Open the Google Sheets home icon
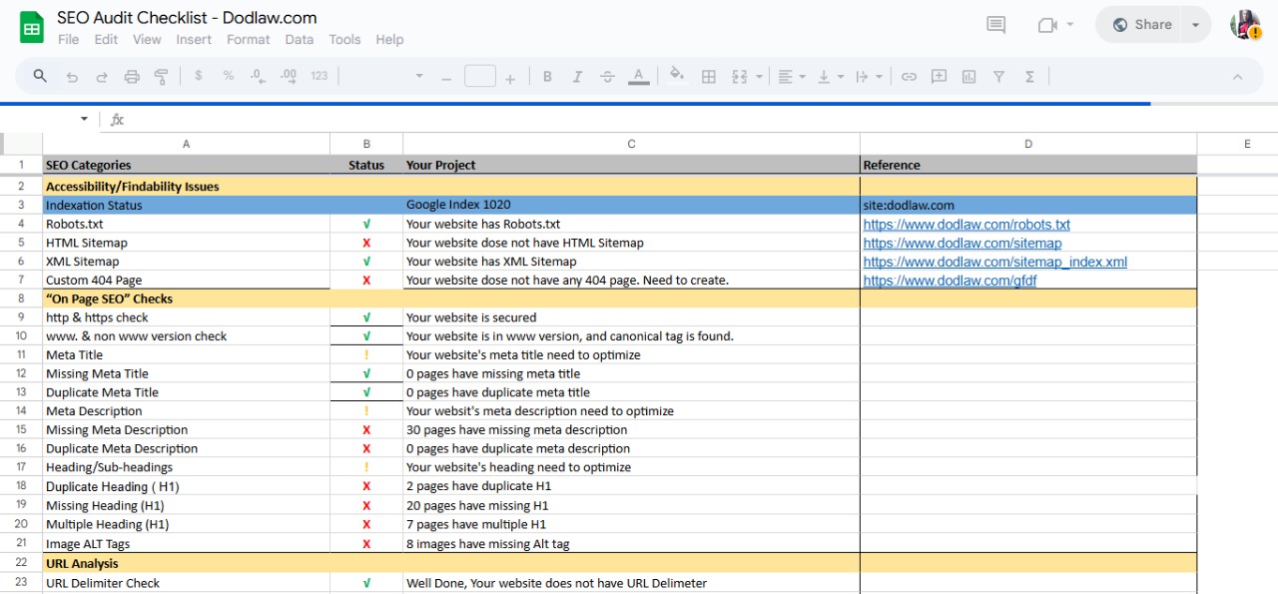 click(32, 27)
